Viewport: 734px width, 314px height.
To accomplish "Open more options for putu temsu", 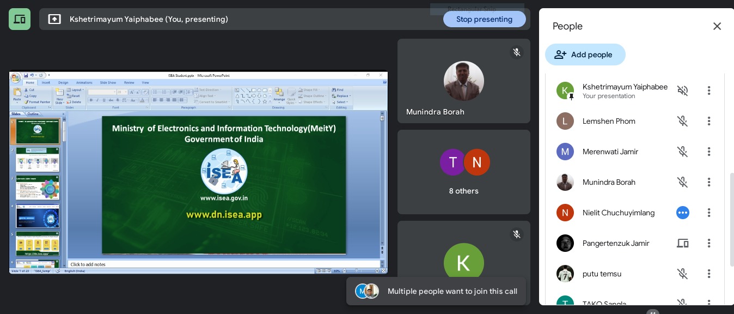I will click(708, 274).
